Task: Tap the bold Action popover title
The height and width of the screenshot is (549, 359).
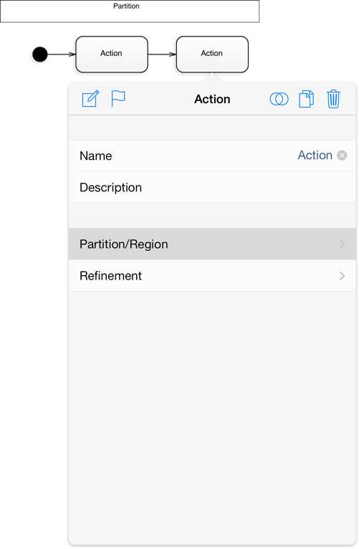Action: click(212, 99)
